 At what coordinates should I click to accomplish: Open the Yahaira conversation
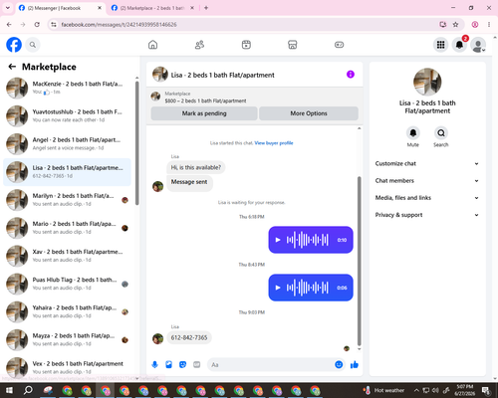[x=68, y=311]
